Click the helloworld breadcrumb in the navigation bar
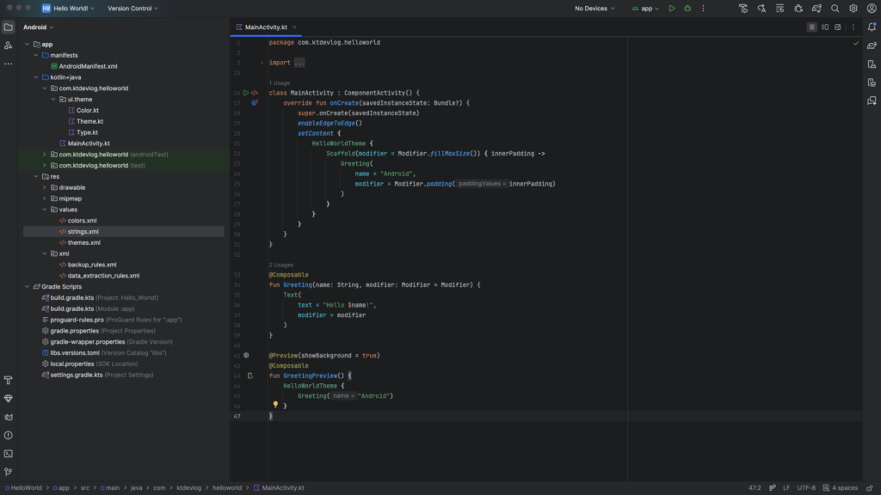This screenshot has width=881, height=495. [x=227, y=488]
